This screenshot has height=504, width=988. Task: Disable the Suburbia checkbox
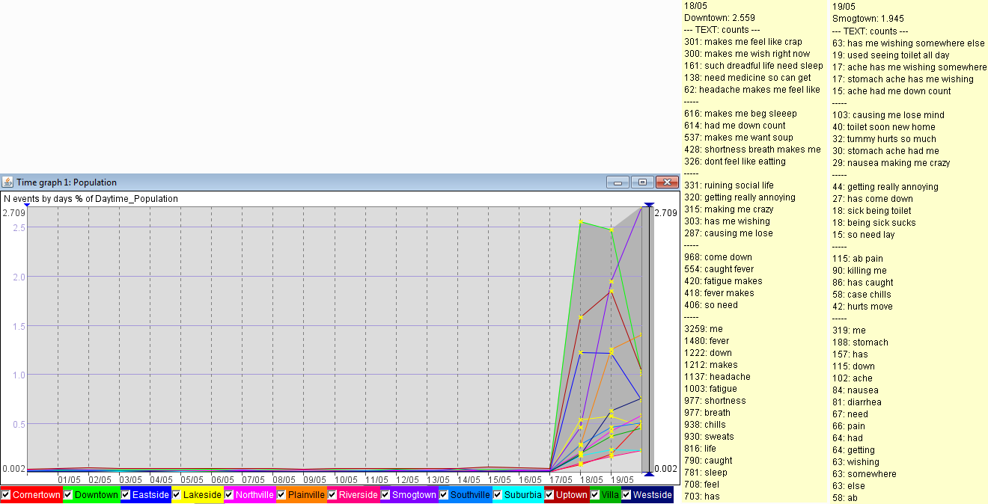(498, 495)
